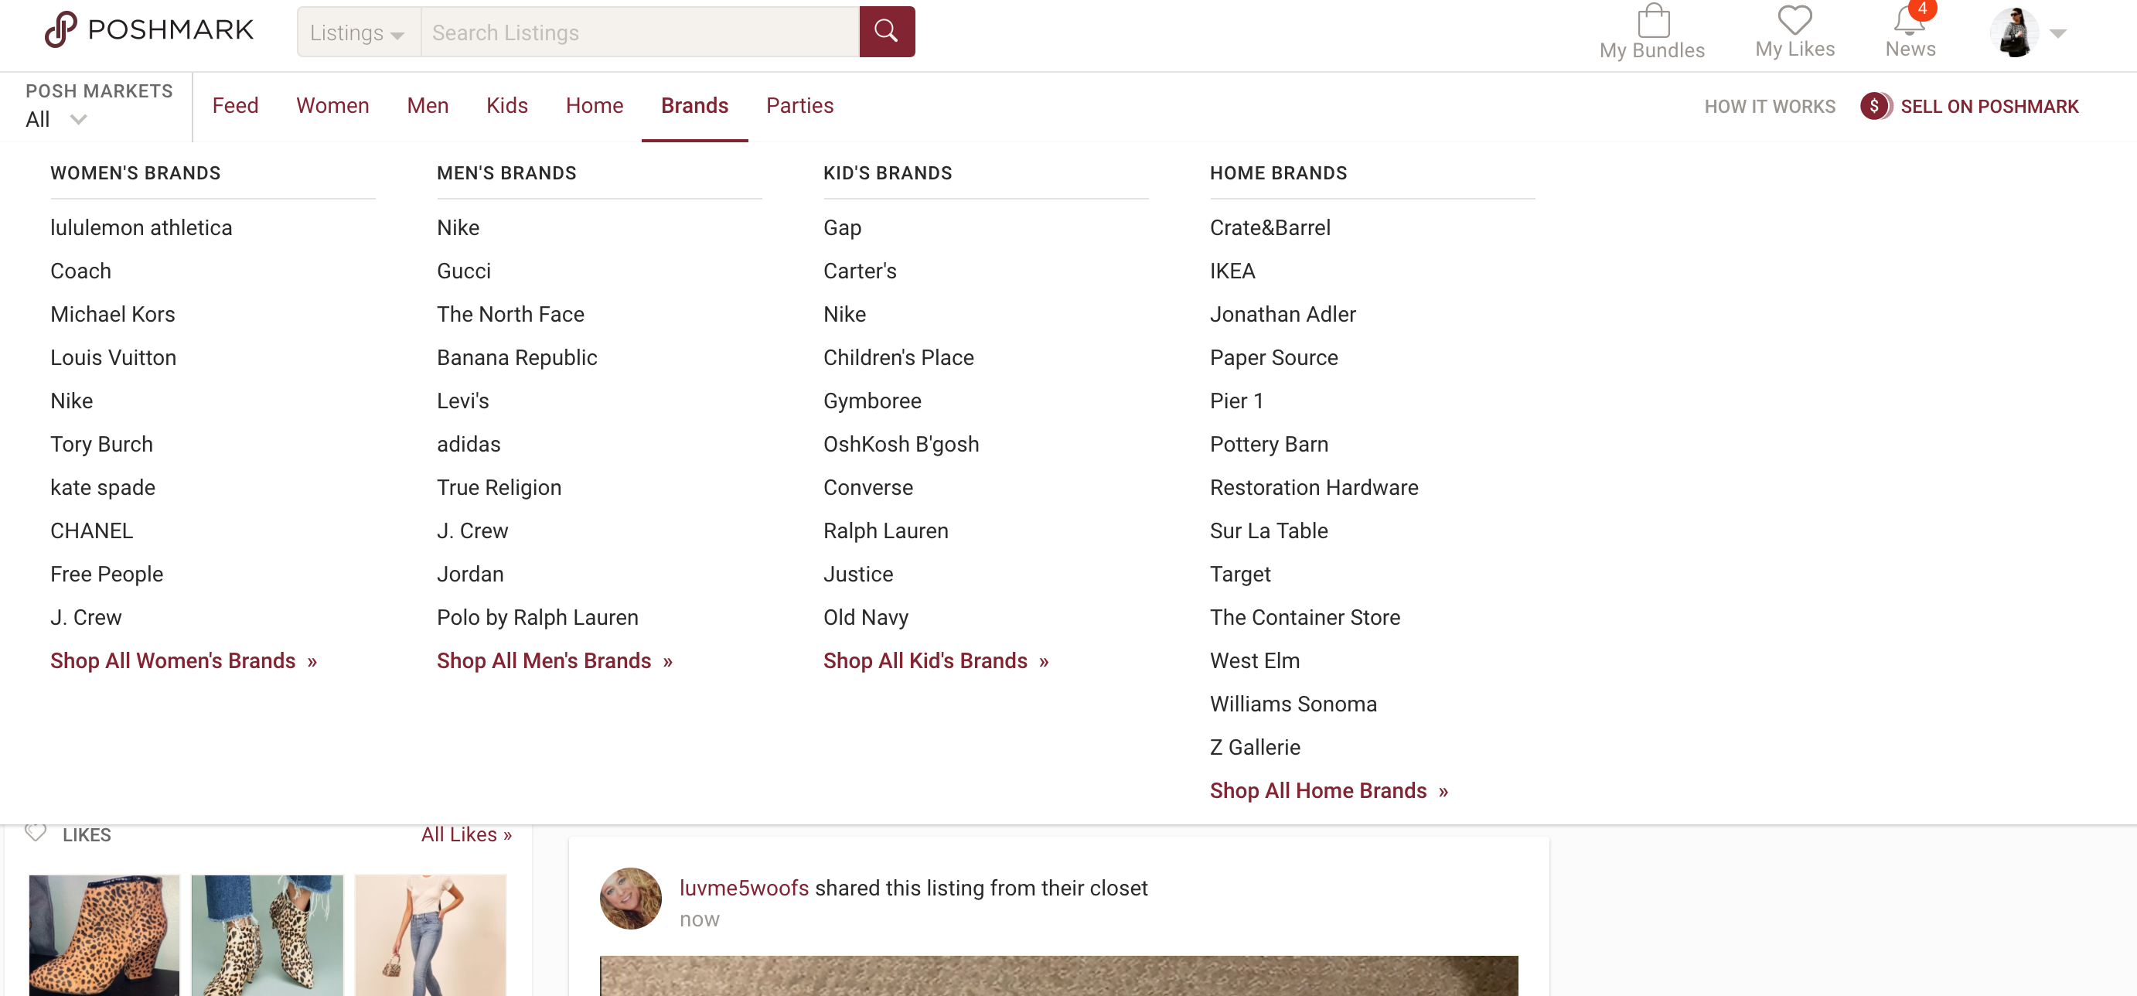2137x996 pixels.
Task: Select Michael Kors brand
Action: coord(113,314)
